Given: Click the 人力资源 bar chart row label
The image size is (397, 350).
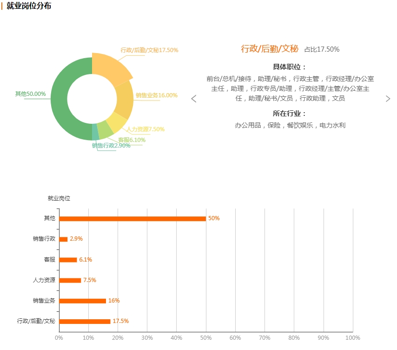Looking at the screenshot, I should [44, 280].
